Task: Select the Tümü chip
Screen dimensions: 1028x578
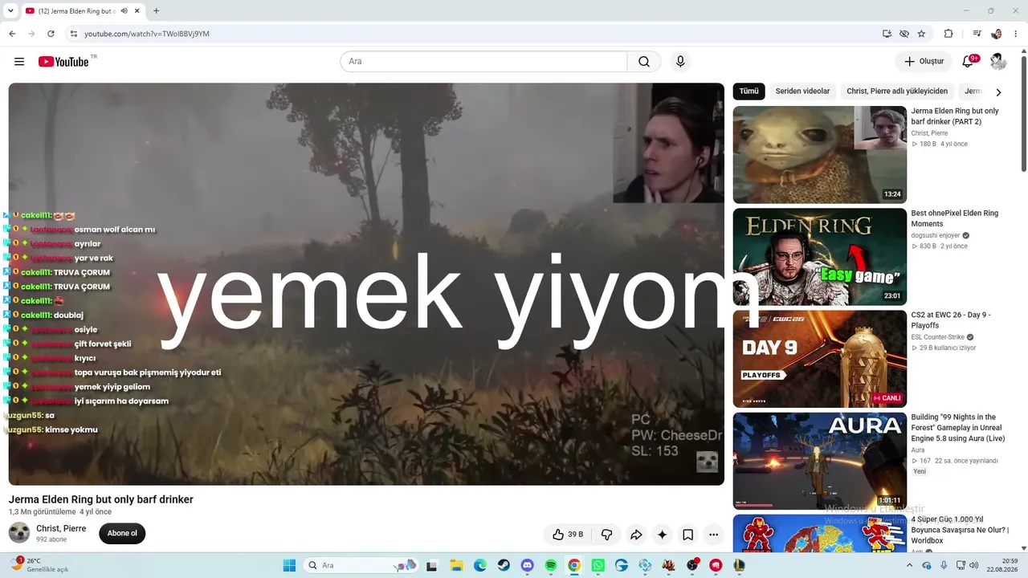Action: (749, 92)
